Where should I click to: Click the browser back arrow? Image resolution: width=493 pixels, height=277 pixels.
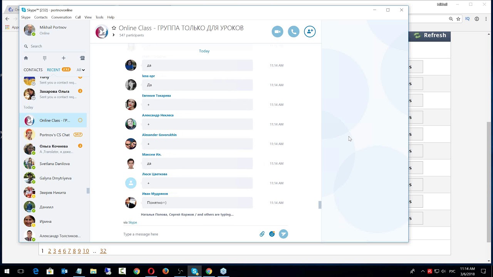7,19
